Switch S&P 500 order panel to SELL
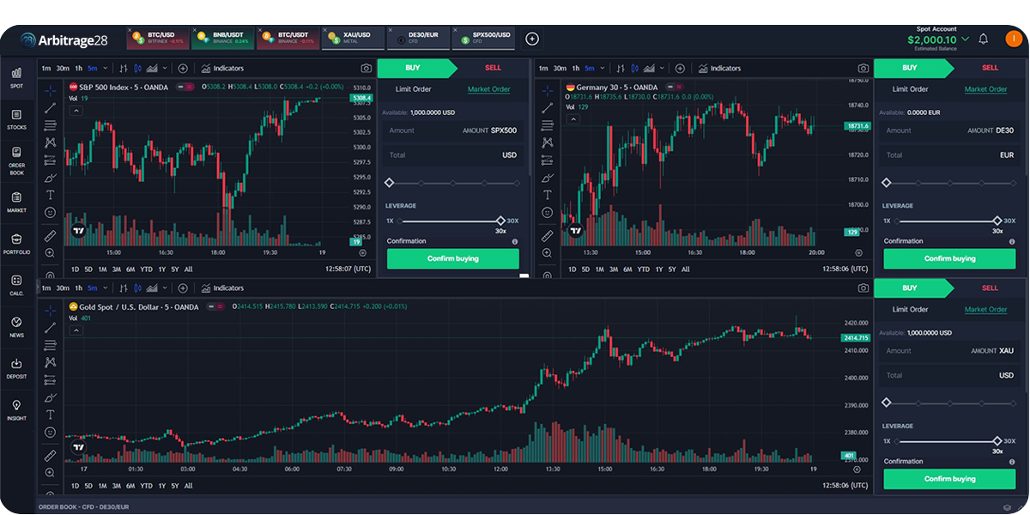 493,68
